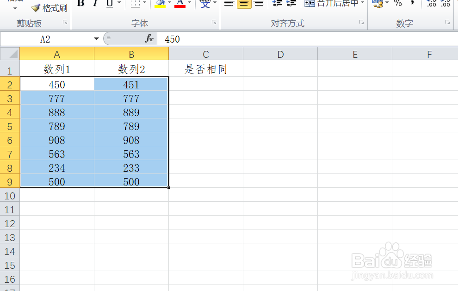Toggle italic formatting (I)

(95, 4)
